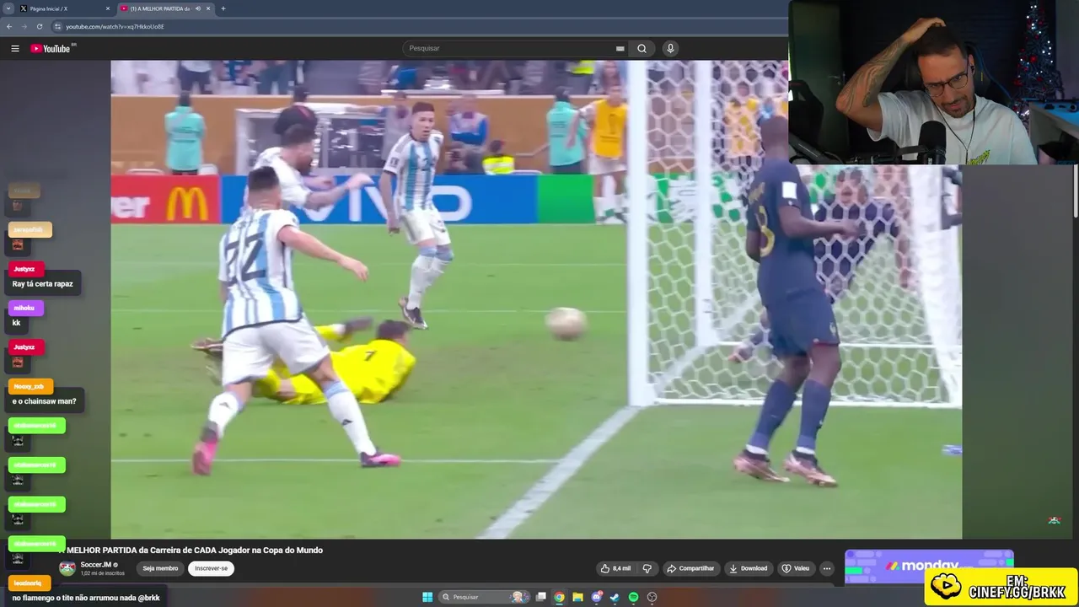Open Steam from the taskbar
This screenshot has width=1079, height=607.
pos(615,597)
